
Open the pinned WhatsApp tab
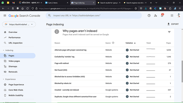point(3,3)
